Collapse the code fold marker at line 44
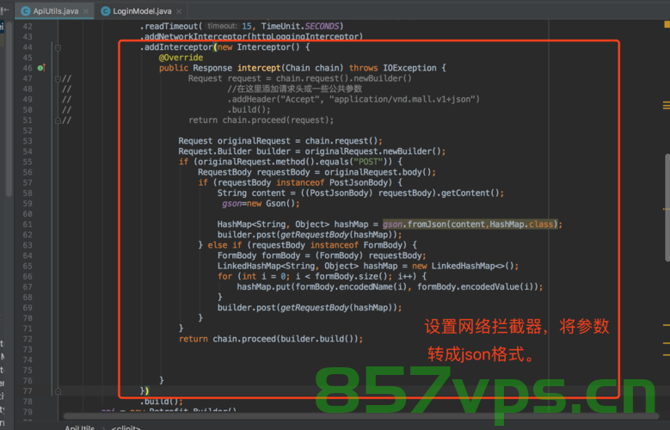The height and width of the screenshot is (430, 670). [x=58, y=48]
